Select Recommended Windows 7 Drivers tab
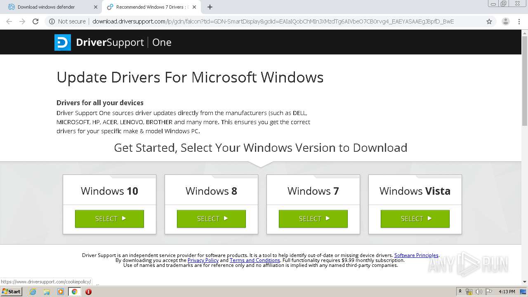 tap(151, 7)
